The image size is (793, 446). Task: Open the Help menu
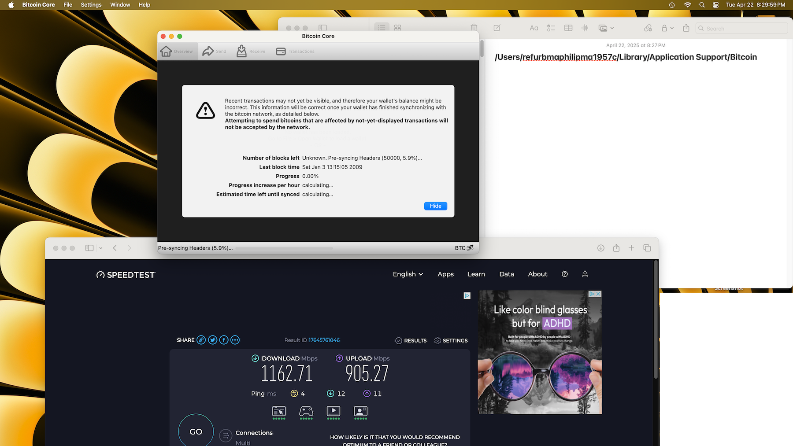[145, 5]
